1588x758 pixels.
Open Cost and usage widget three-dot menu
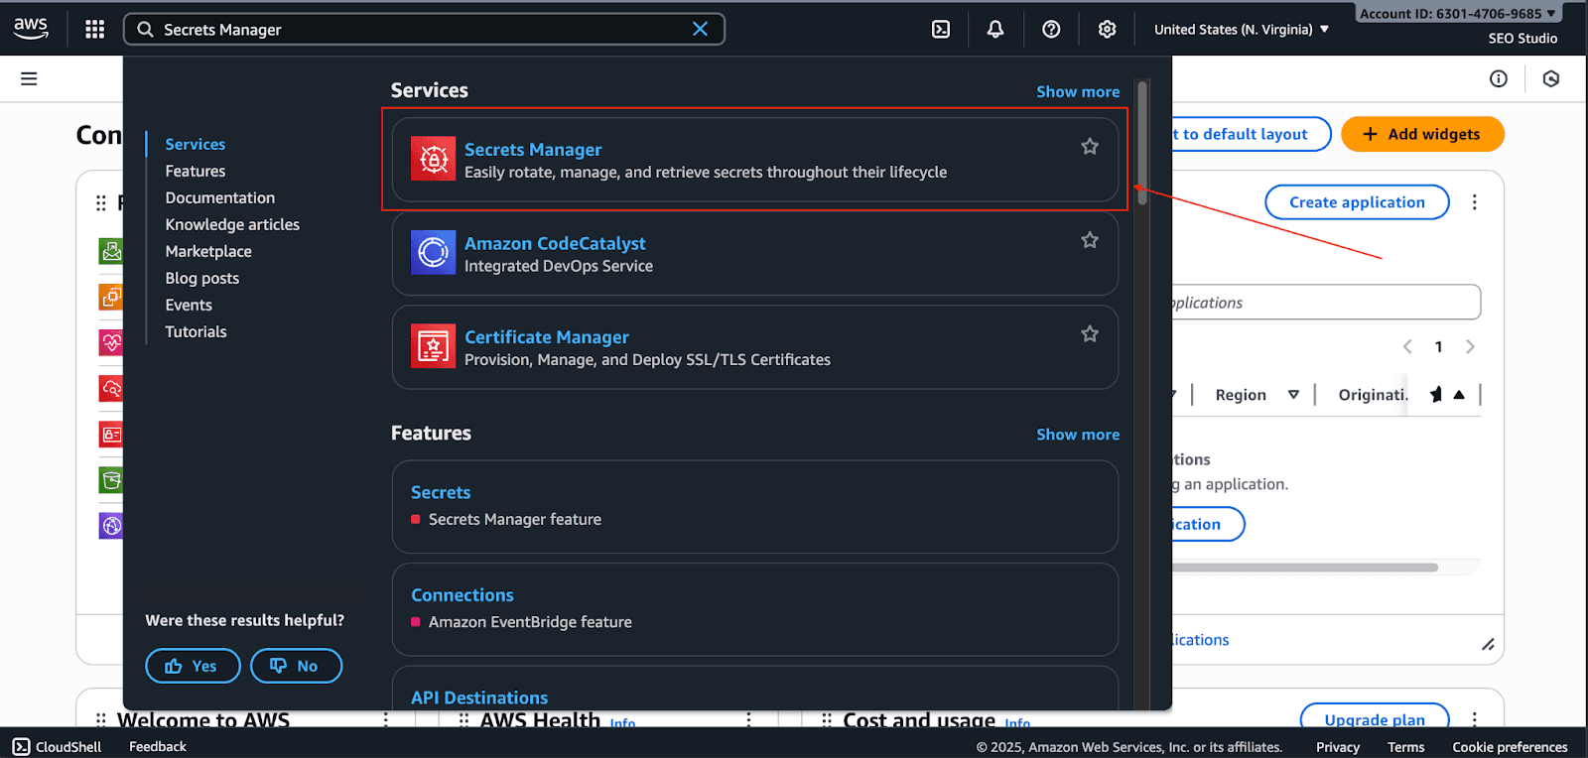point(1475,718)
